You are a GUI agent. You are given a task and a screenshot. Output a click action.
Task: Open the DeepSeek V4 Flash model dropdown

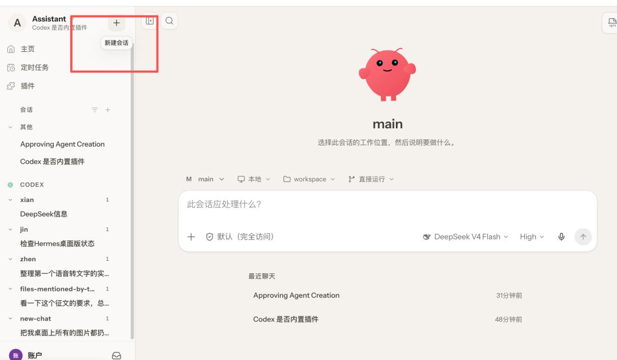[x=466, y=237]
